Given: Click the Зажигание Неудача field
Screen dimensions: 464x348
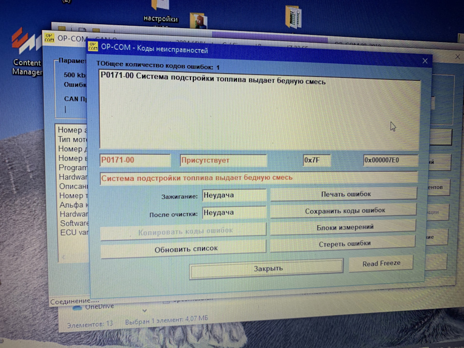Looking at the screenshot, I should pyautogui.click(x=234, y=195).
